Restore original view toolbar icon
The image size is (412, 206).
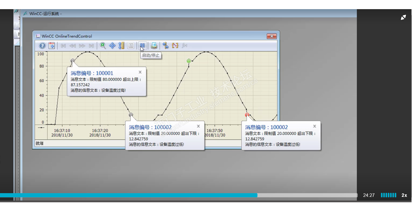point(131,45)
